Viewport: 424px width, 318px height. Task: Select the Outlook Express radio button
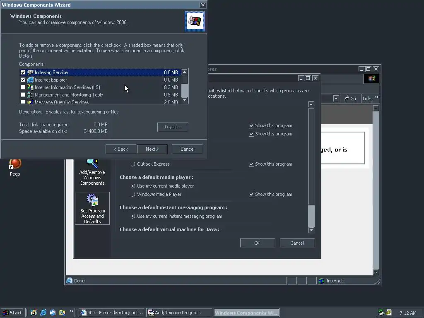[133, 164]
